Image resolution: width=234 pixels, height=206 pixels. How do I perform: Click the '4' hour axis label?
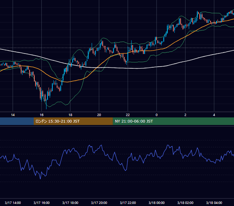(214, 115)
